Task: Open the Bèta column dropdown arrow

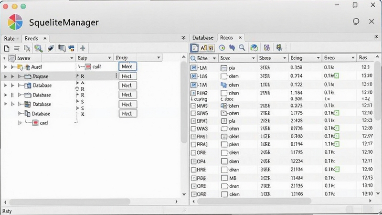Action: [x=214, y=58]
